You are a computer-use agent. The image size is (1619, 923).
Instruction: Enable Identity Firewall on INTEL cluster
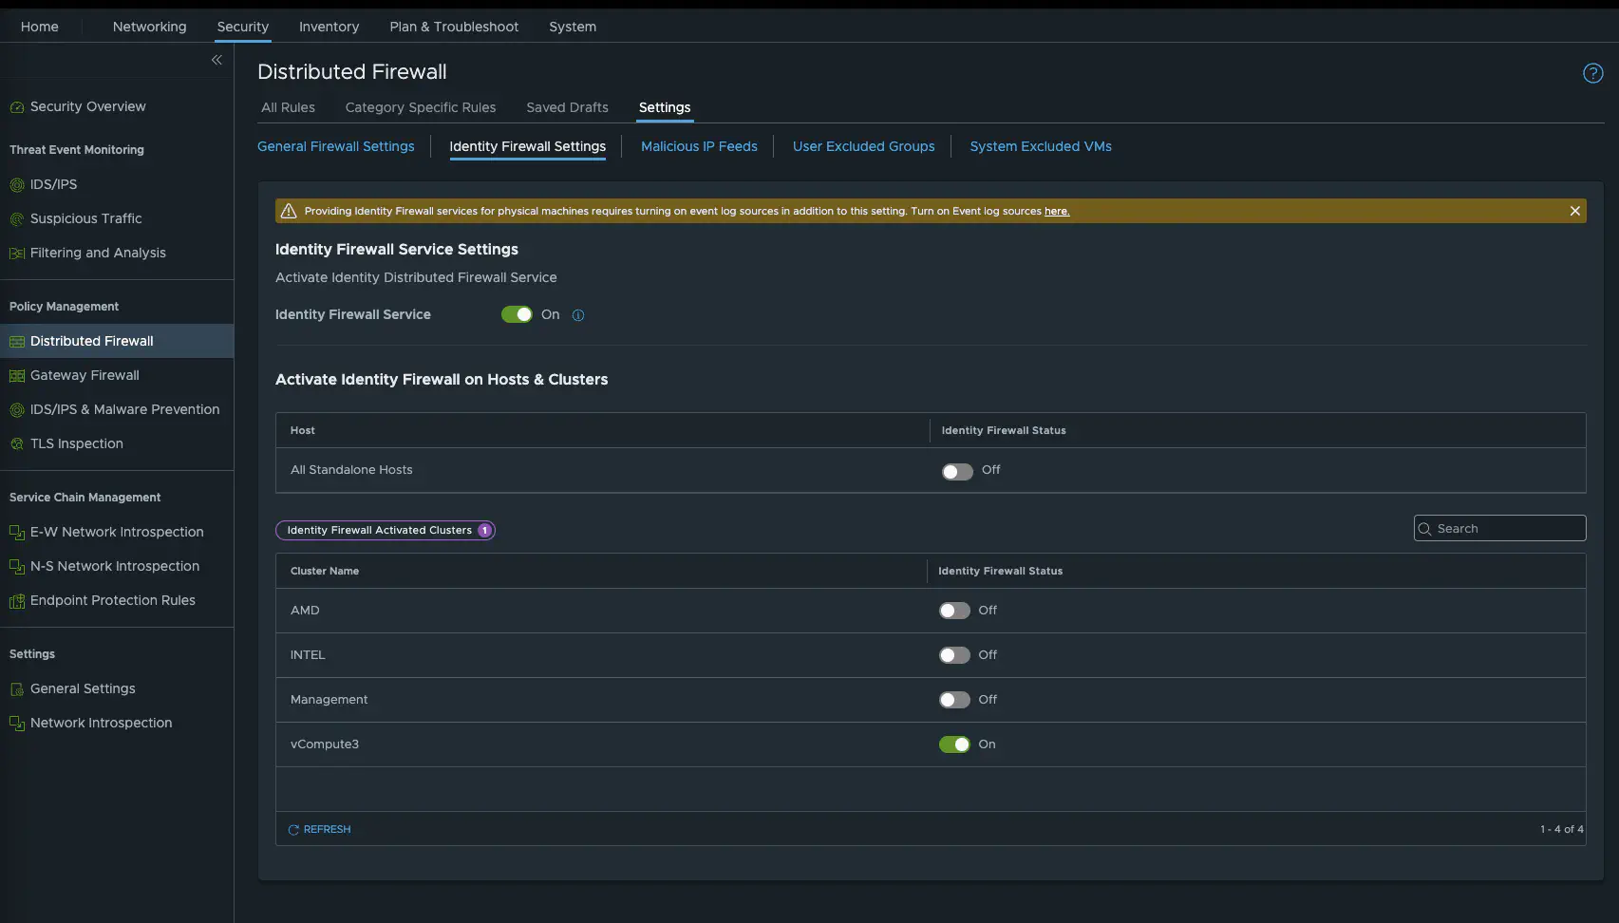[x=954, y=655]
